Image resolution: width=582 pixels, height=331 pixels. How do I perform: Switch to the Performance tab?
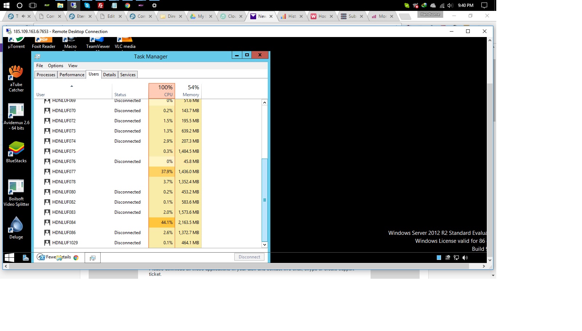coord(72,75)
